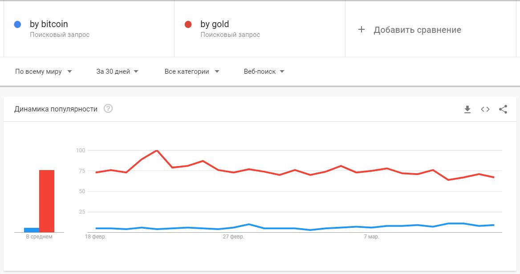Open the Все категории dropdown
This screenshot has height=274, width=520.
click(x=192, y=71)
